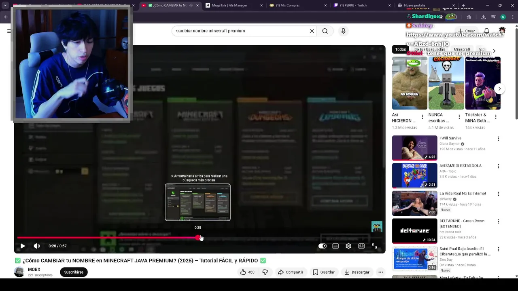This screenshot has height=291, width=518.
Task: Open the browser downloads icon
Action: (x=483, y=17)
